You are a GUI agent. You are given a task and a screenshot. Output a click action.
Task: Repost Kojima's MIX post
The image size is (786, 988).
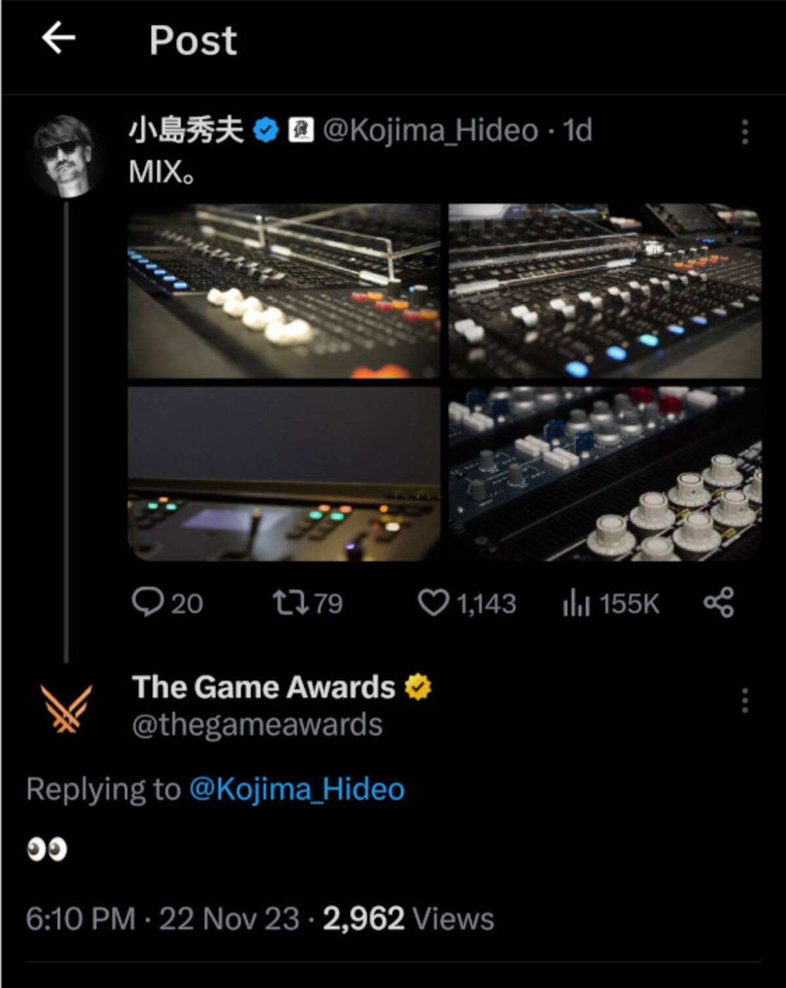point(307,603)
